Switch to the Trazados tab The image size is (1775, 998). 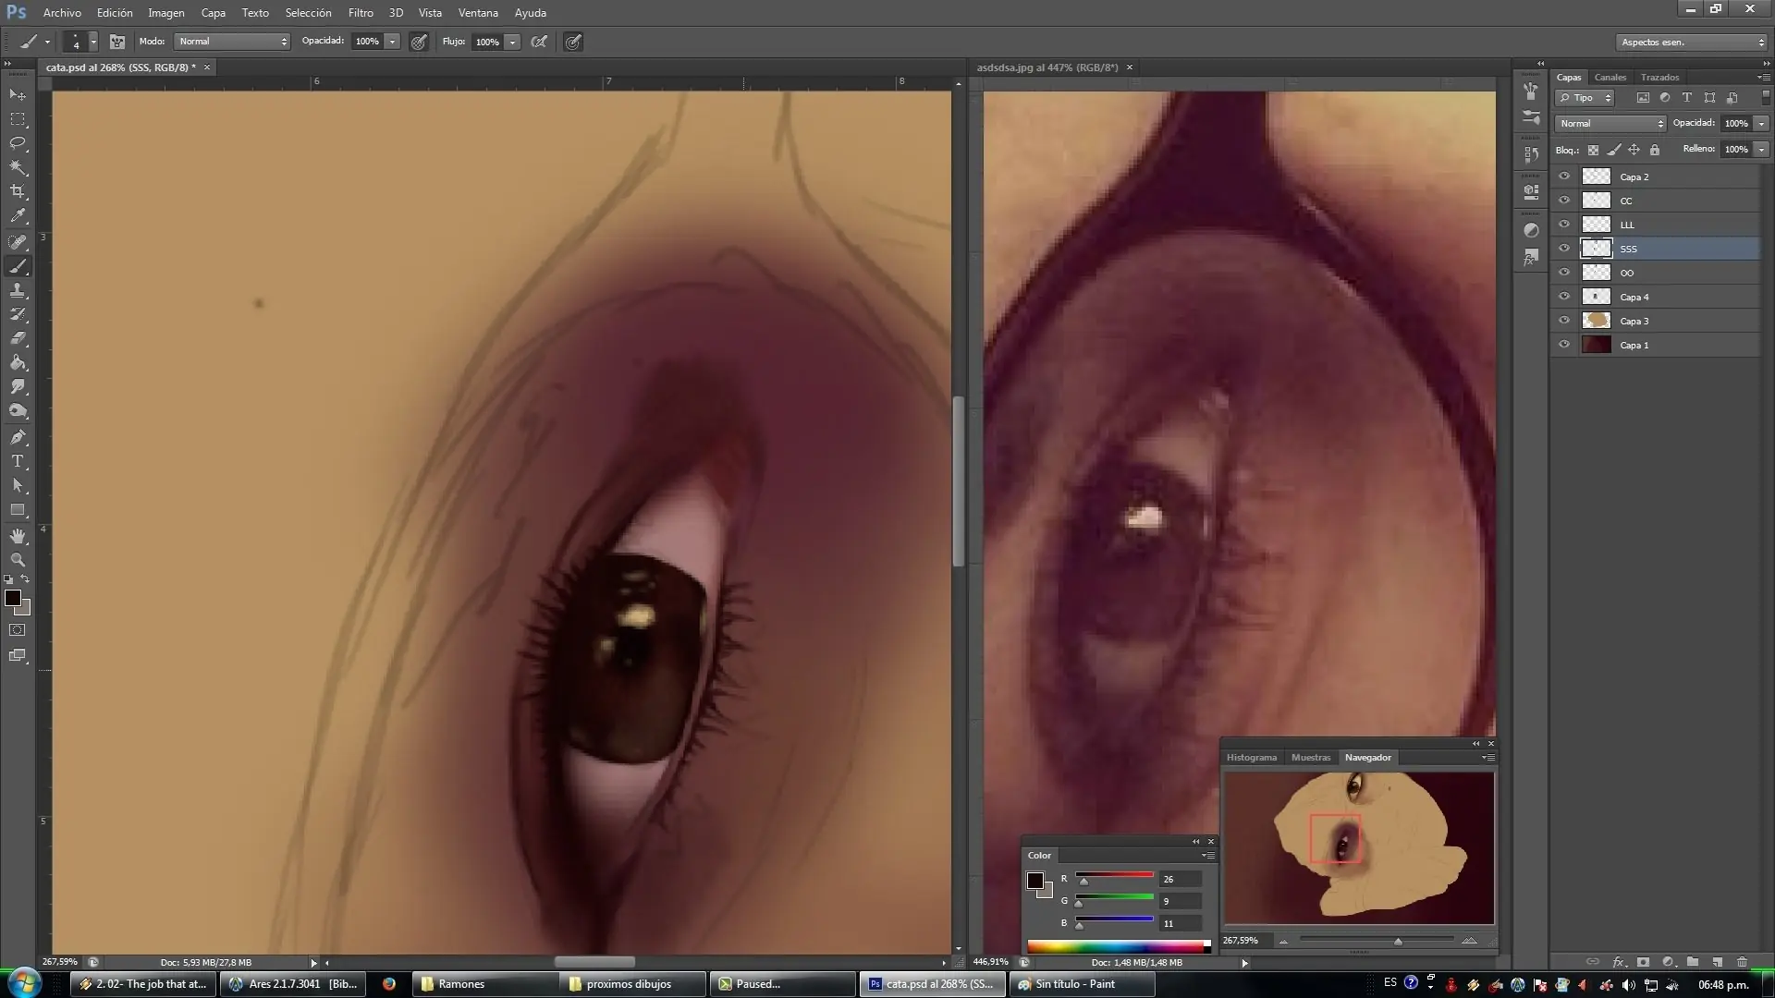(x=1659, y=78)
